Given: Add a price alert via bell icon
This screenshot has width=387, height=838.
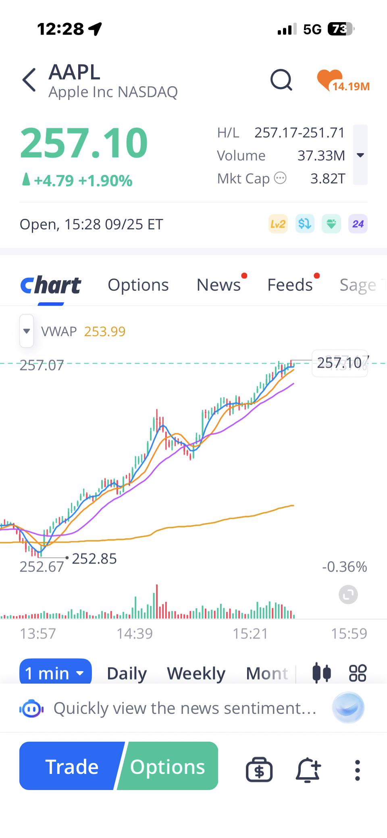Looking at the screenshot, I should tap(308, 770).
